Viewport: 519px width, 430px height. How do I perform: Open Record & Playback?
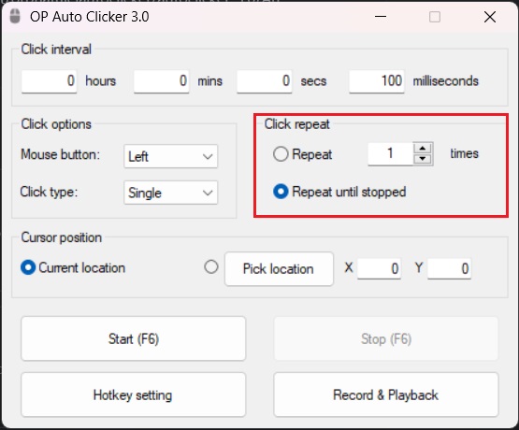pos(386,394)
